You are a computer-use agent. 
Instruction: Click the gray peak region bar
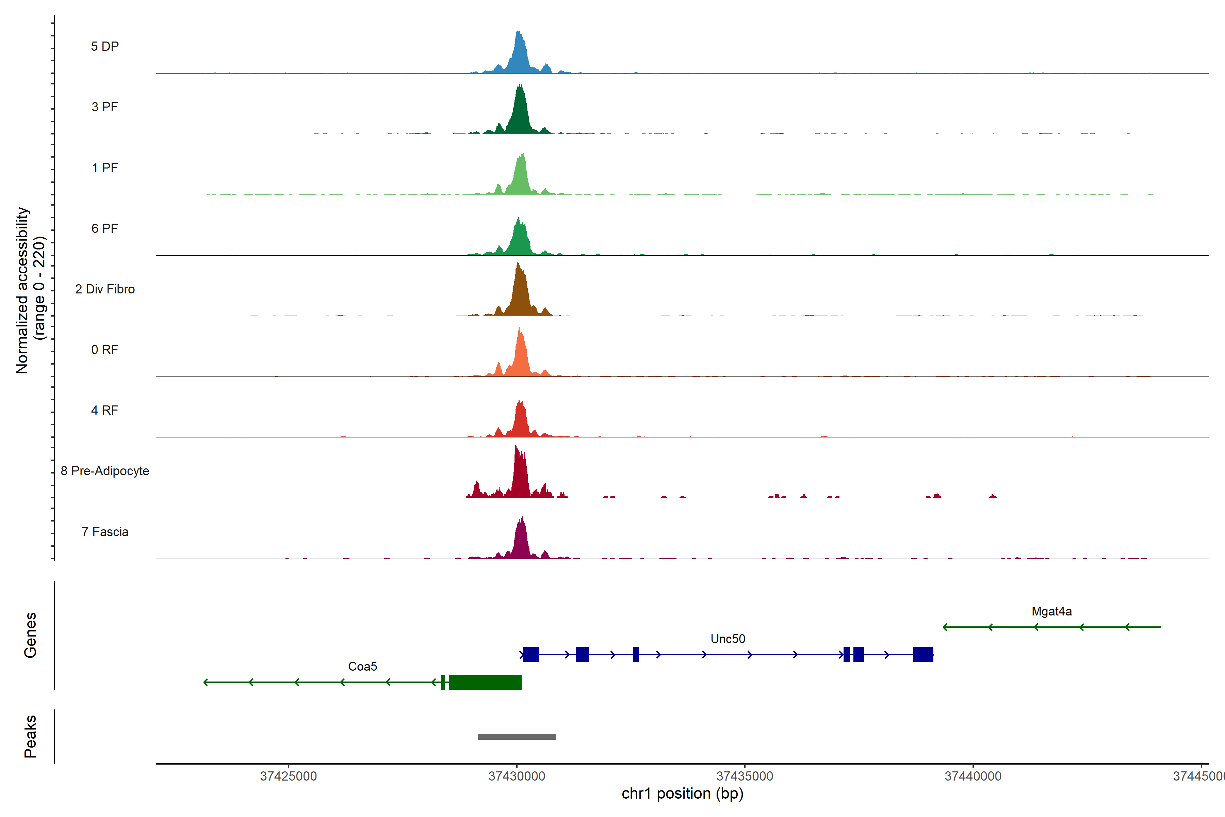click(517, 737)
